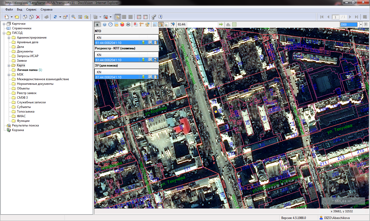Click the wrench tools icon
This screenshot has width=370, height=221.
pyautogui.click(x=106, y=17)
